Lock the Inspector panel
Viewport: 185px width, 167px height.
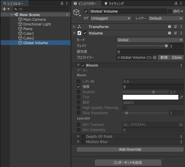(x=176, y=3)
